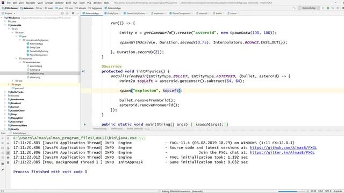The height and width of the screenshot is (193, 344).
Task: Click the 4 spaces indent setting in status bar
Action: (338, 191)
